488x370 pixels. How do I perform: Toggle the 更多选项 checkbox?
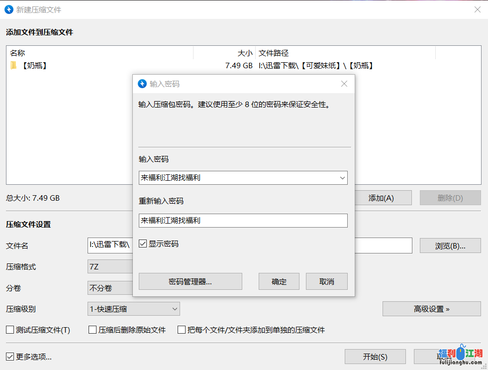click(8, 357)
